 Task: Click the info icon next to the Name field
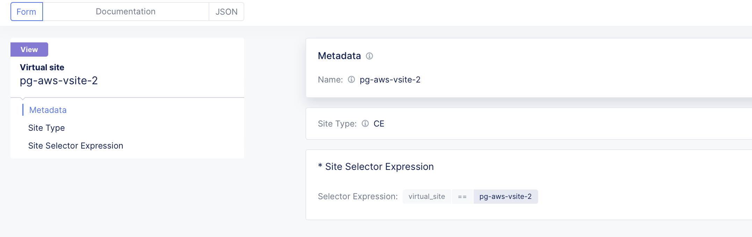coord(351,79)
